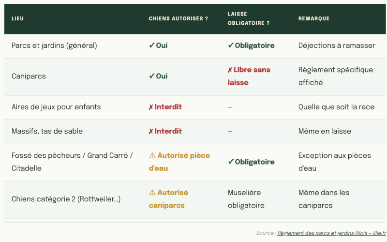Click the LIEU column header
Image resolution: width=387 pixels, height=242 pixels.
[17, 18]
